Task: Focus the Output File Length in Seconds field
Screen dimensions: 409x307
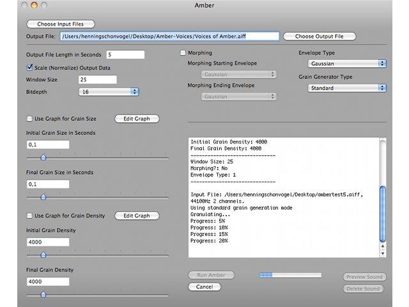Action: pos(125,55)
